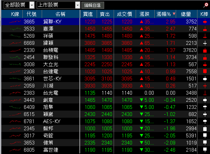Click candlestick icon for 世芯-KY row
Viewport: 210px width, 154px height.
205,79
